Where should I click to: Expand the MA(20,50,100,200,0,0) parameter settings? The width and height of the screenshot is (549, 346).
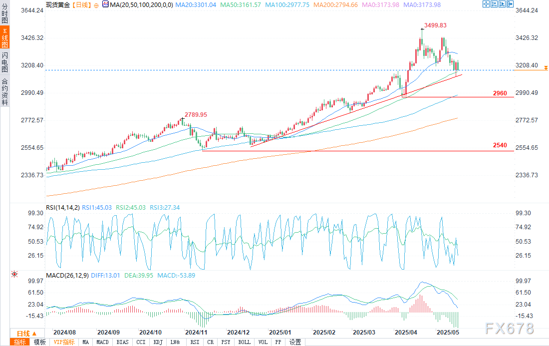click(141, 4)
